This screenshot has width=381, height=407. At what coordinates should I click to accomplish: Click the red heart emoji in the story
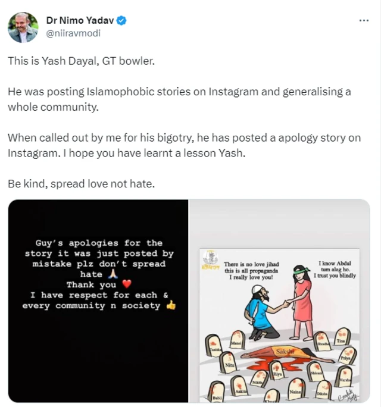point(126,285)
